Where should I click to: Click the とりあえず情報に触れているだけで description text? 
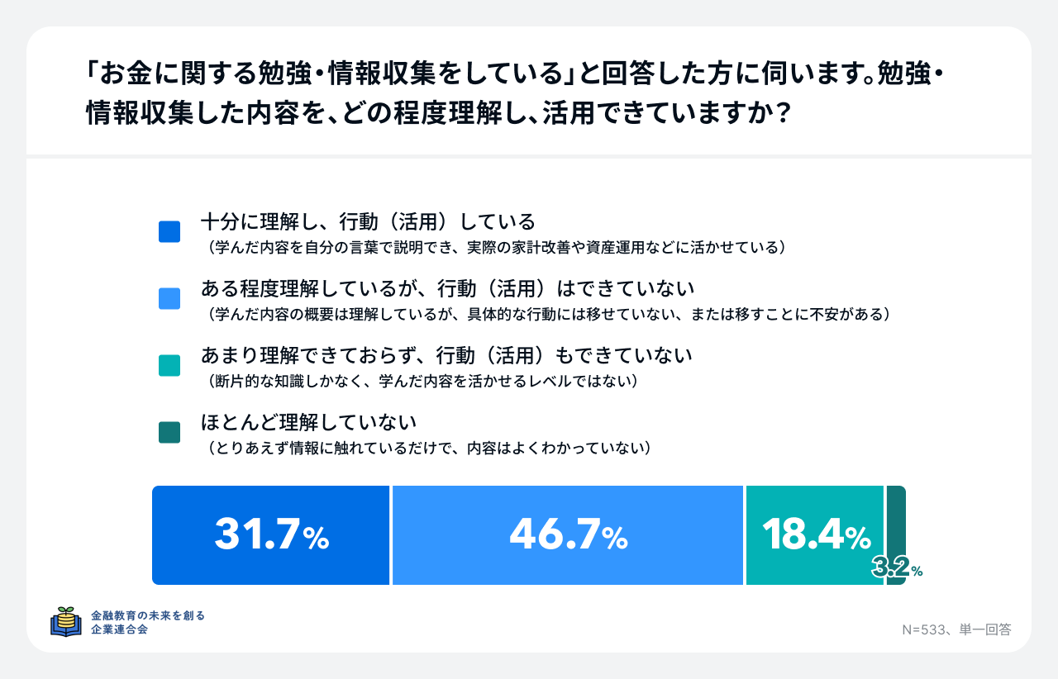click(x=430, y=448)
